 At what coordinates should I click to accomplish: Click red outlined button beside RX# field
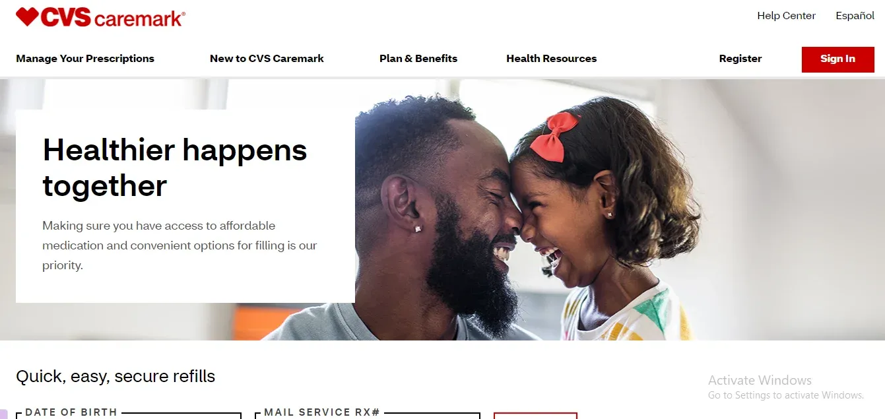point(535,416)
